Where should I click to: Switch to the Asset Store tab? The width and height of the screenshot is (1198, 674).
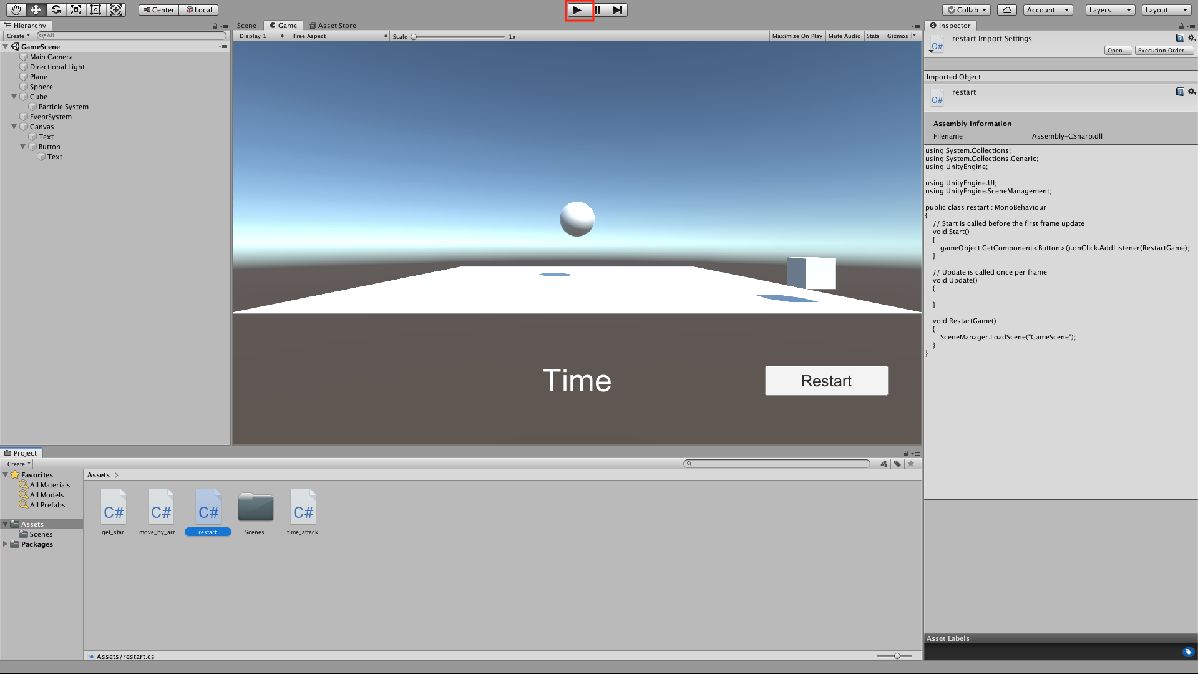[333, 26]
